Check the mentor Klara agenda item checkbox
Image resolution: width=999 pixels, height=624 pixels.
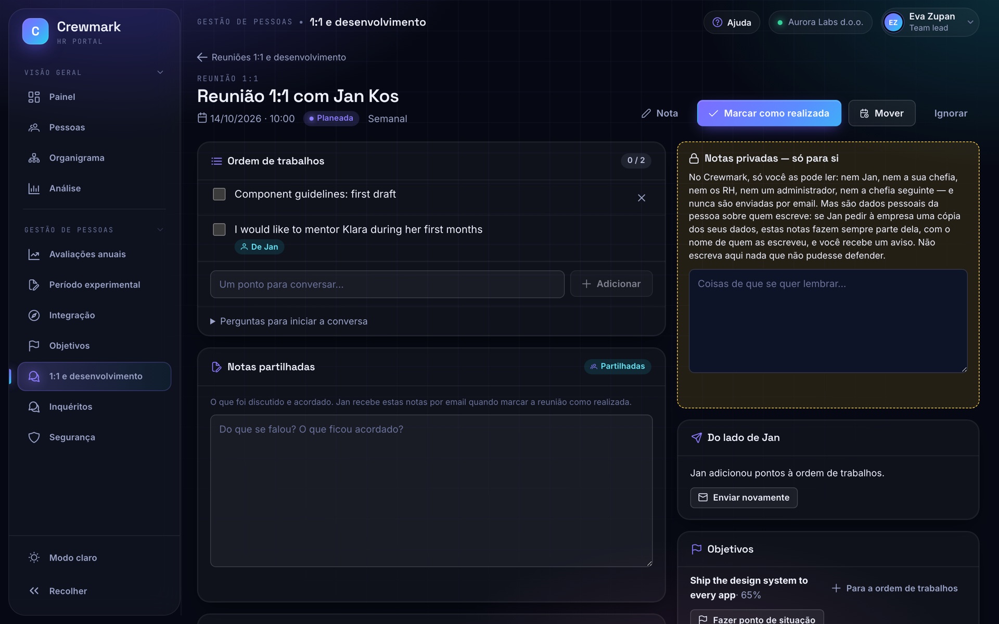click(219, 229)
